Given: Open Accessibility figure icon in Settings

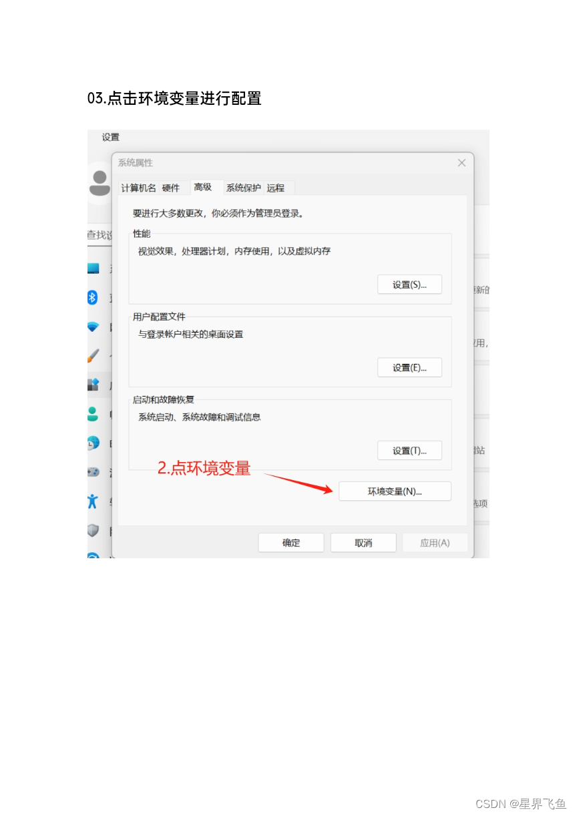Looking at the screenshot, I should pos(93,501).
